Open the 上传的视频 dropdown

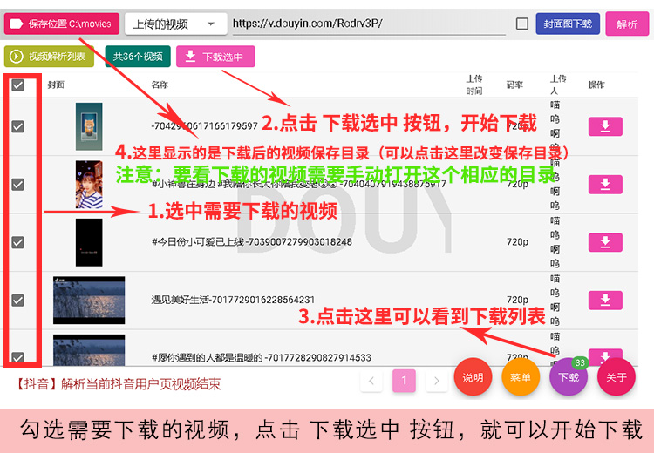click(175, 24)
